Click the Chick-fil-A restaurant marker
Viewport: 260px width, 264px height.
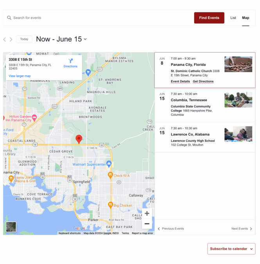point(110,175)
